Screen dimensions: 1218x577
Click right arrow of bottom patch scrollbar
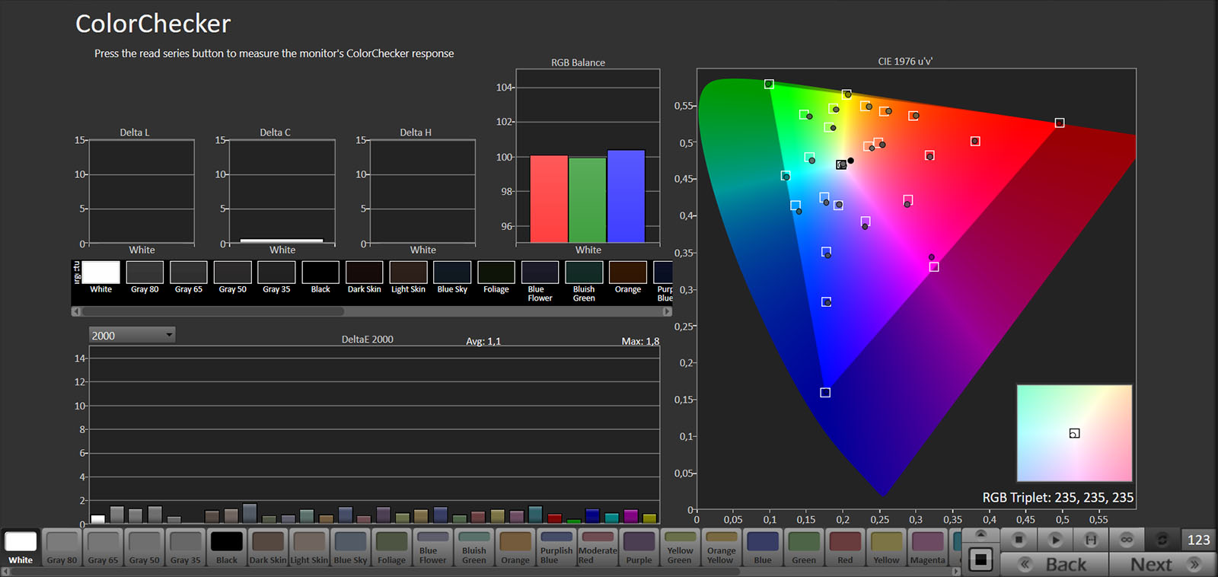(x=956, y=572)
